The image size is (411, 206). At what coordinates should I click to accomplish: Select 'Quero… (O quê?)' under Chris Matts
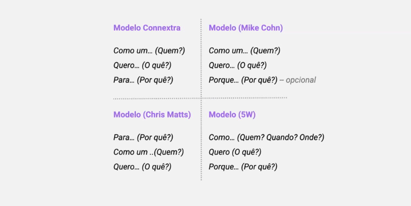(x=143, y=167)
